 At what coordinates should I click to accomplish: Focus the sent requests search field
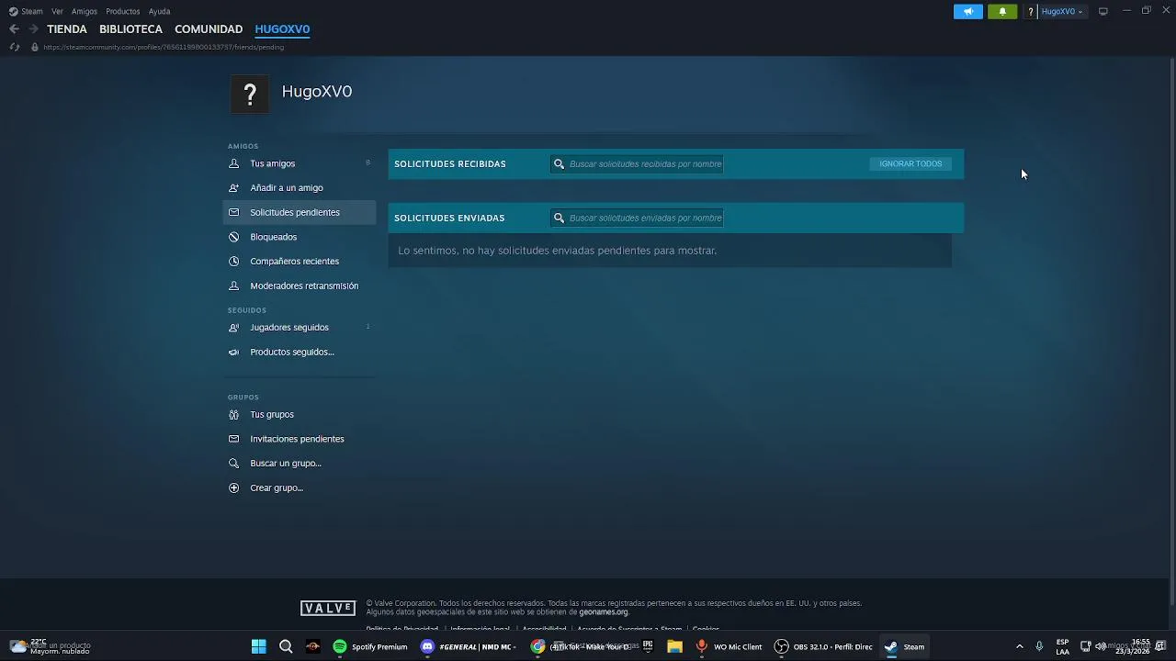click(638, 218)
